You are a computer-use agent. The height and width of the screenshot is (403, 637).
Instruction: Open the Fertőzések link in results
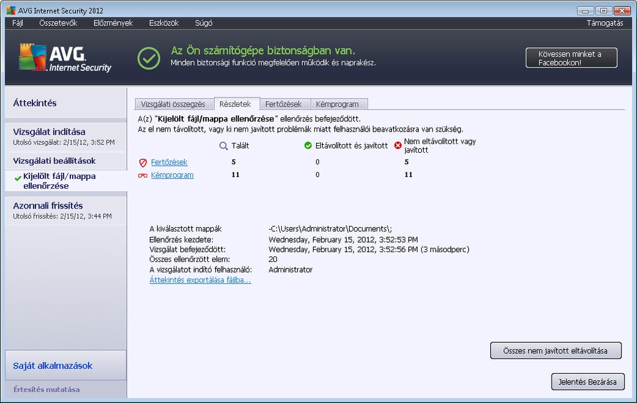pyautogui.click(x=169, y=162)
